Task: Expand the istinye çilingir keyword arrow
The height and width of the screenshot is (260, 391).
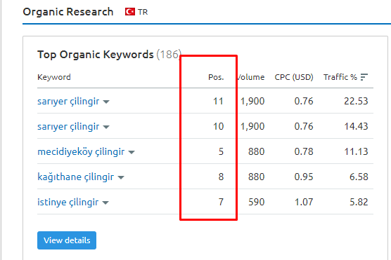Action: point(105,203)
